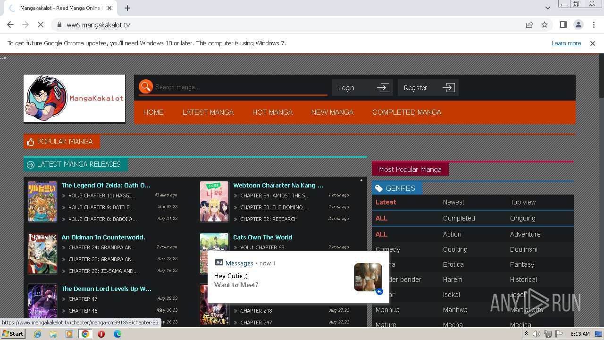Click volume speaker icon in system tray
Viewport: 604px width, 340px height.
click(x=537, y=334)
